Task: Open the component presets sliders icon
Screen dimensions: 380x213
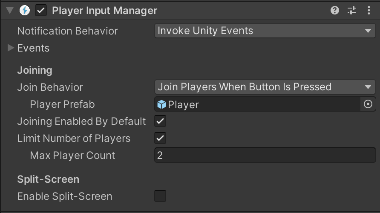Action: tap(351, 10)
